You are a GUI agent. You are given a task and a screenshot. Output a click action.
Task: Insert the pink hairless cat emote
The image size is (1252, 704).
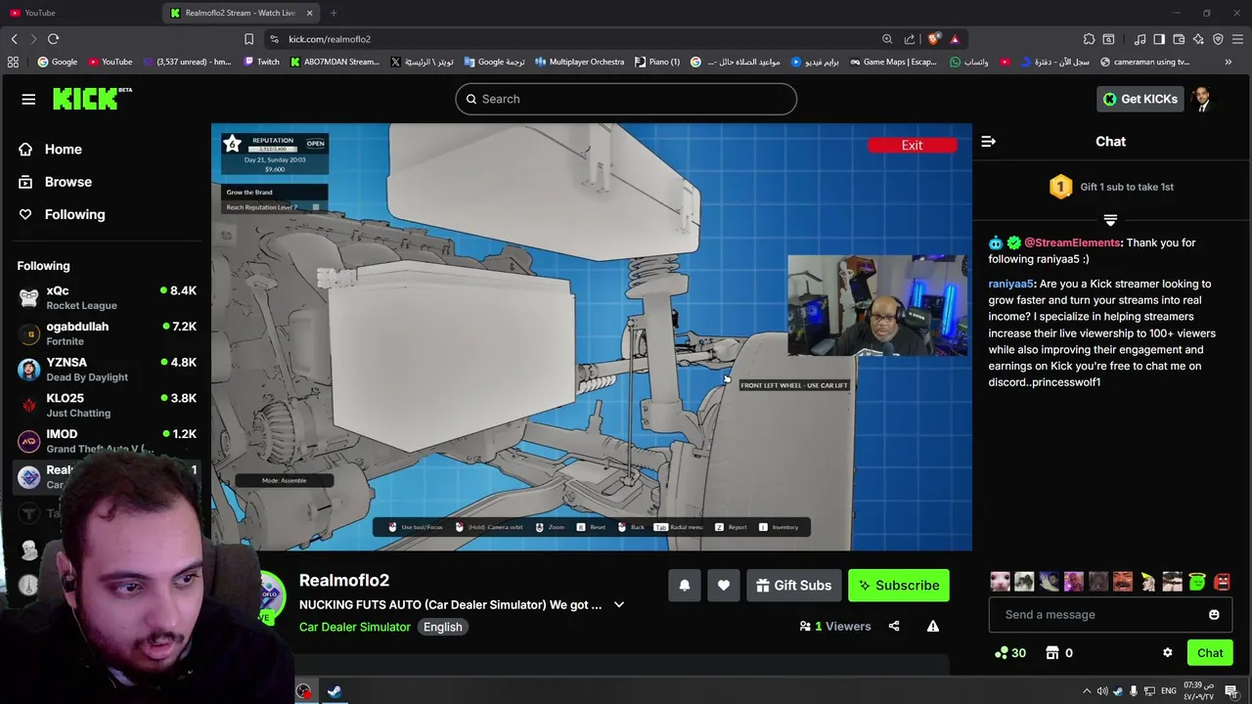click(x=1000, y=583)
